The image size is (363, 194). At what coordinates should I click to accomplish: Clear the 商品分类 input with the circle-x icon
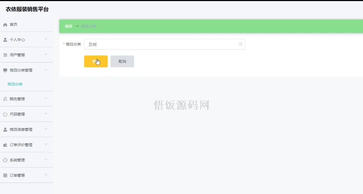[241, 44]
